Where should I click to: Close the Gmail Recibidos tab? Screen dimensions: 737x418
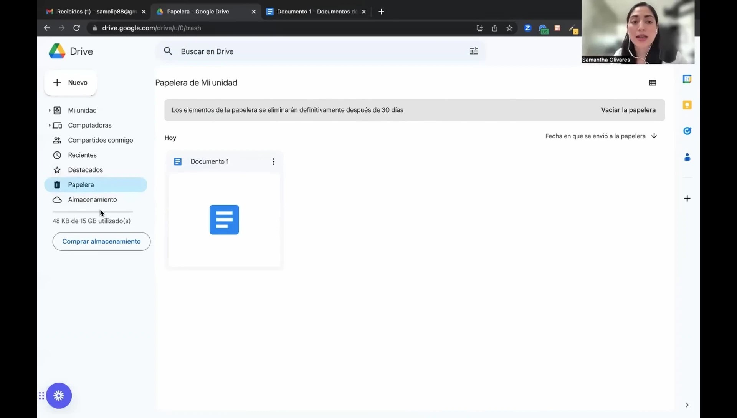pos(144,12)
